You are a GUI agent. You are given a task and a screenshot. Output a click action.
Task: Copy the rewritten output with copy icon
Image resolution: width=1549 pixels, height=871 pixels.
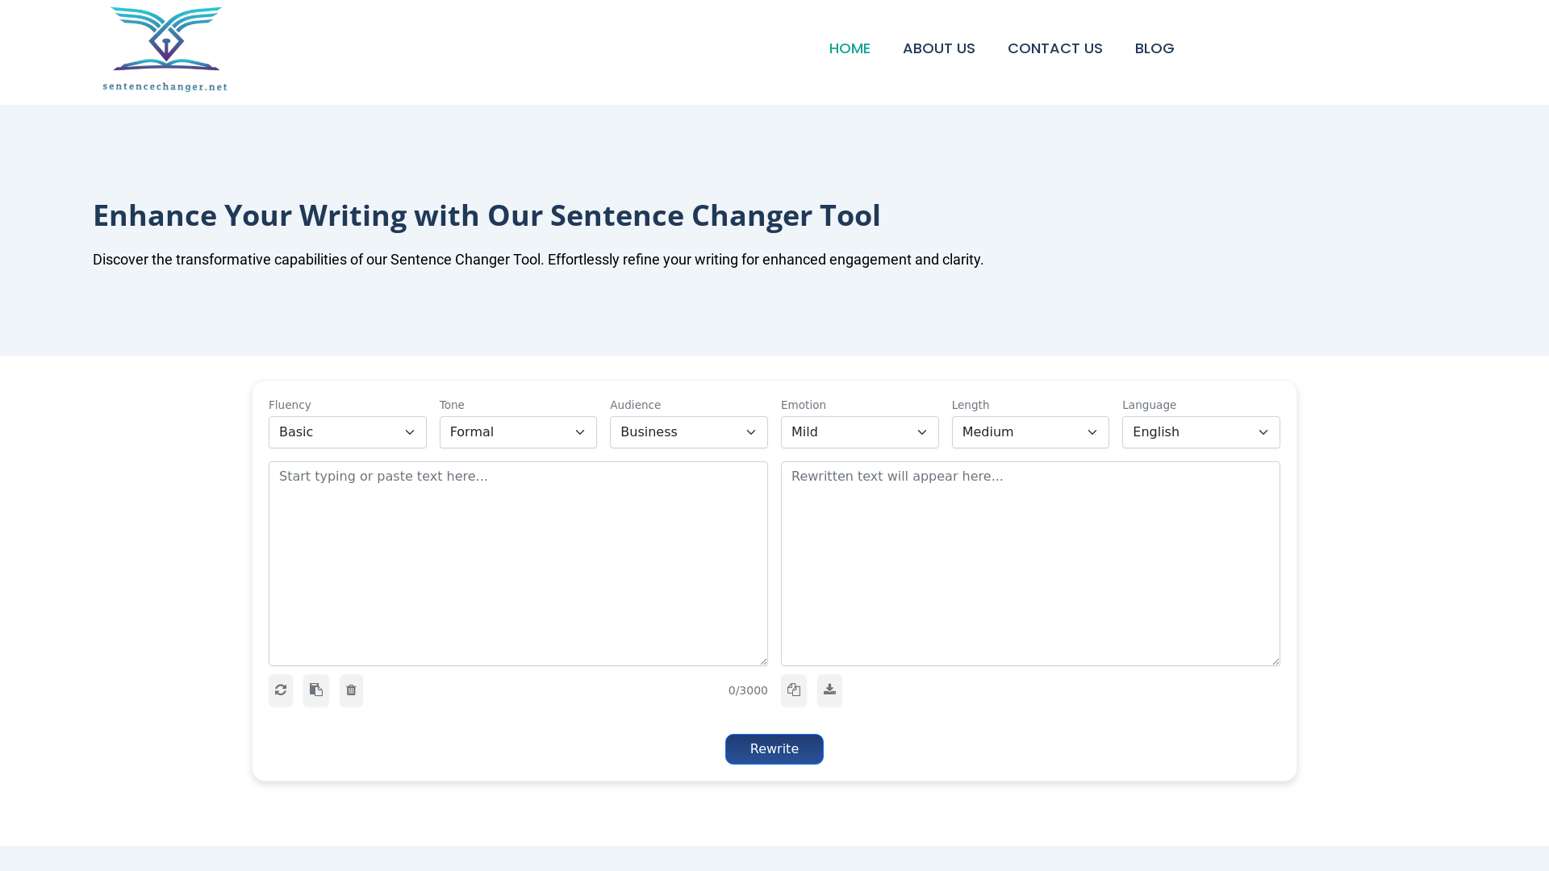point(794,690)
